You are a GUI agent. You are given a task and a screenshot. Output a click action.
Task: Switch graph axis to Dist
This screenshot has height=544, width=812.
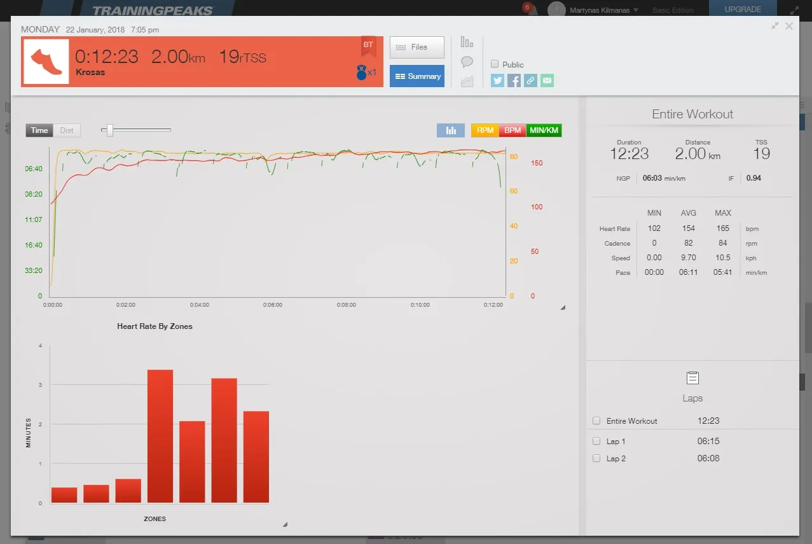click(x=67, y=130)
